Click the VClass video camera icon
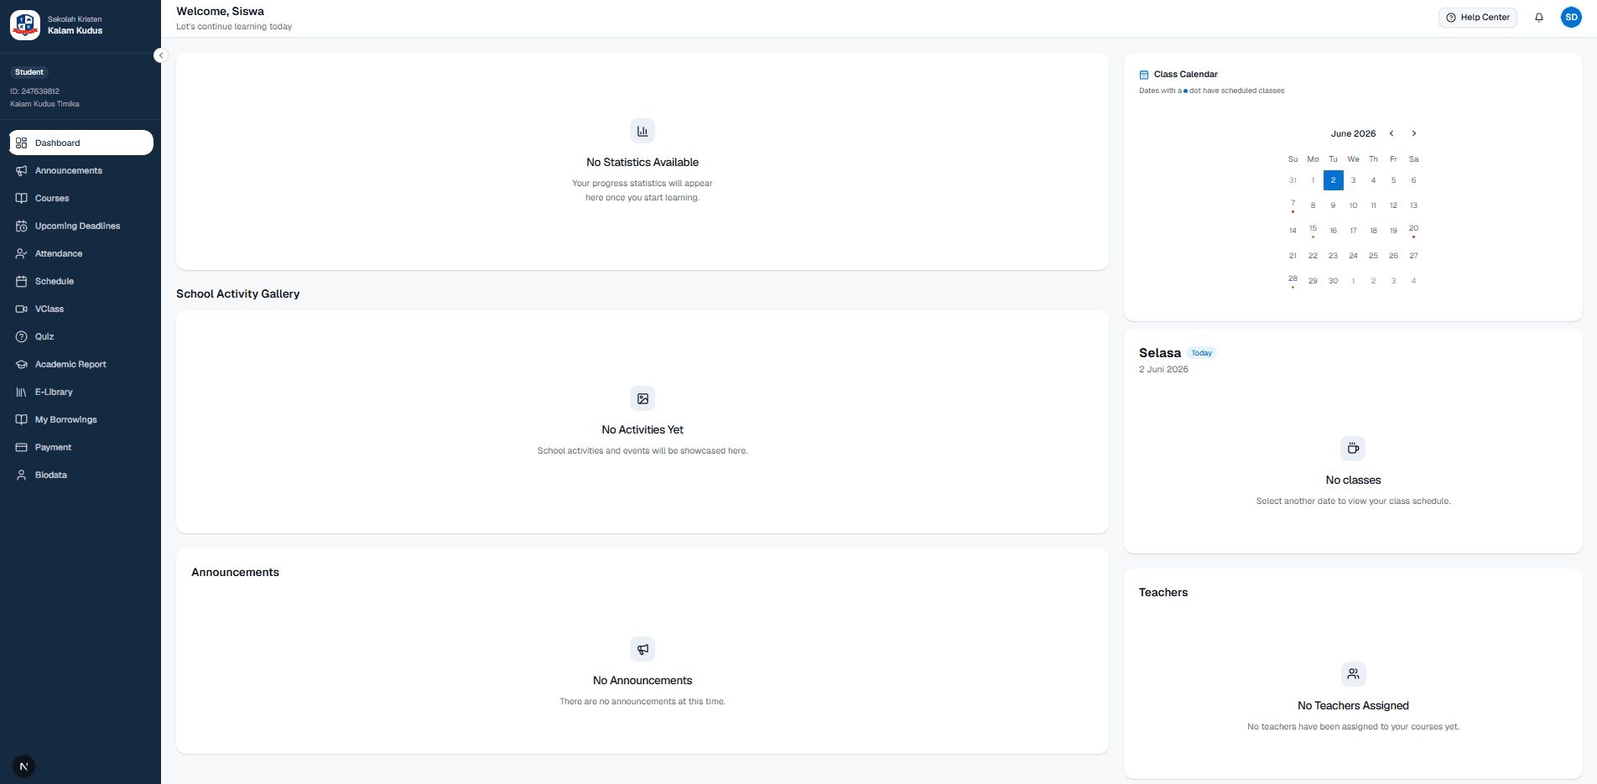1597x784 pixels. coord(22,309)
